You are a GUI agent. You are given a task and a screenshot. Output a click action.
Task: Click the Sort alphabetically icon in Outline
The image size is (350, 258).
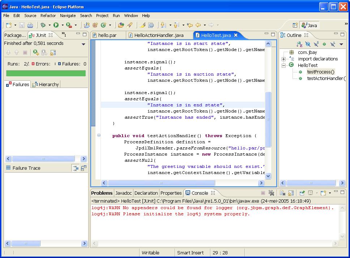(299, 44)
